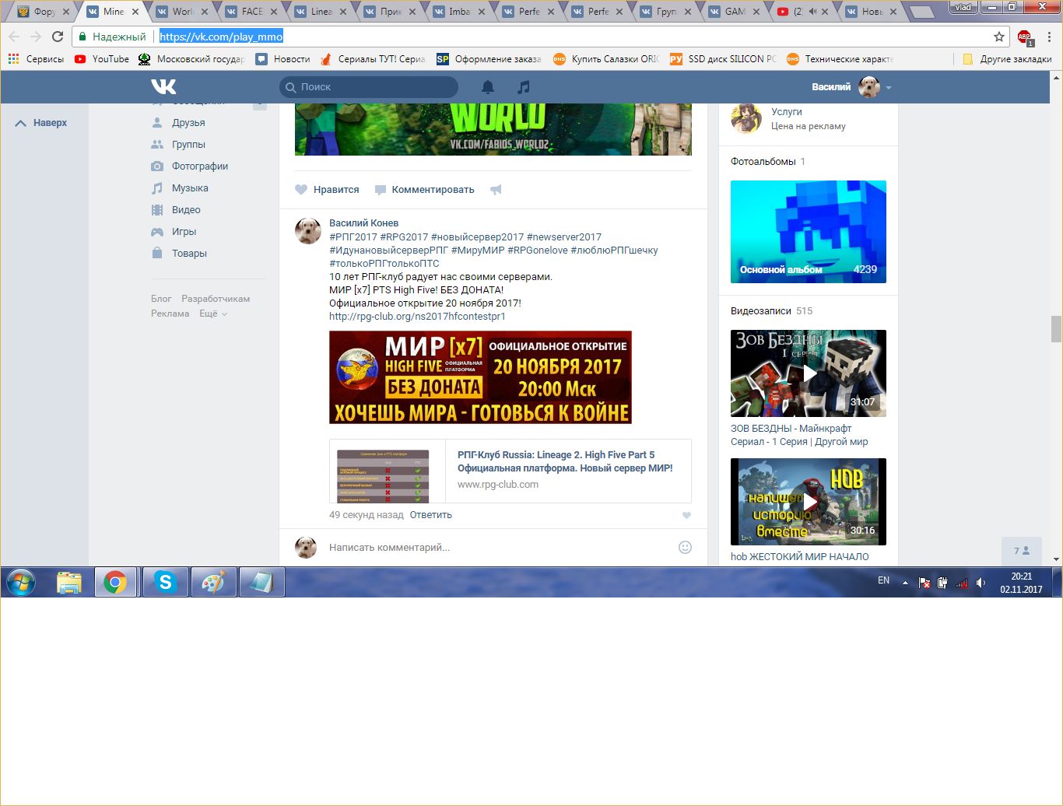Switch the EN input language indicator
The height and width of the screenshot is (806, 1063).
[x=884, y=580]
